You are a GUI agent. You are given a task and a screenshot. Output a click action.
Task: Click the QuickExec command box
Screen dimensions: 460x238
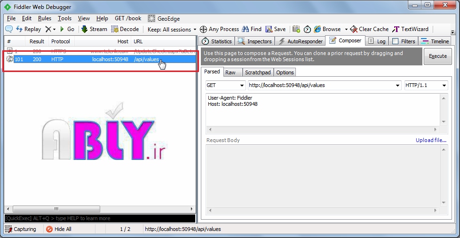100,218
